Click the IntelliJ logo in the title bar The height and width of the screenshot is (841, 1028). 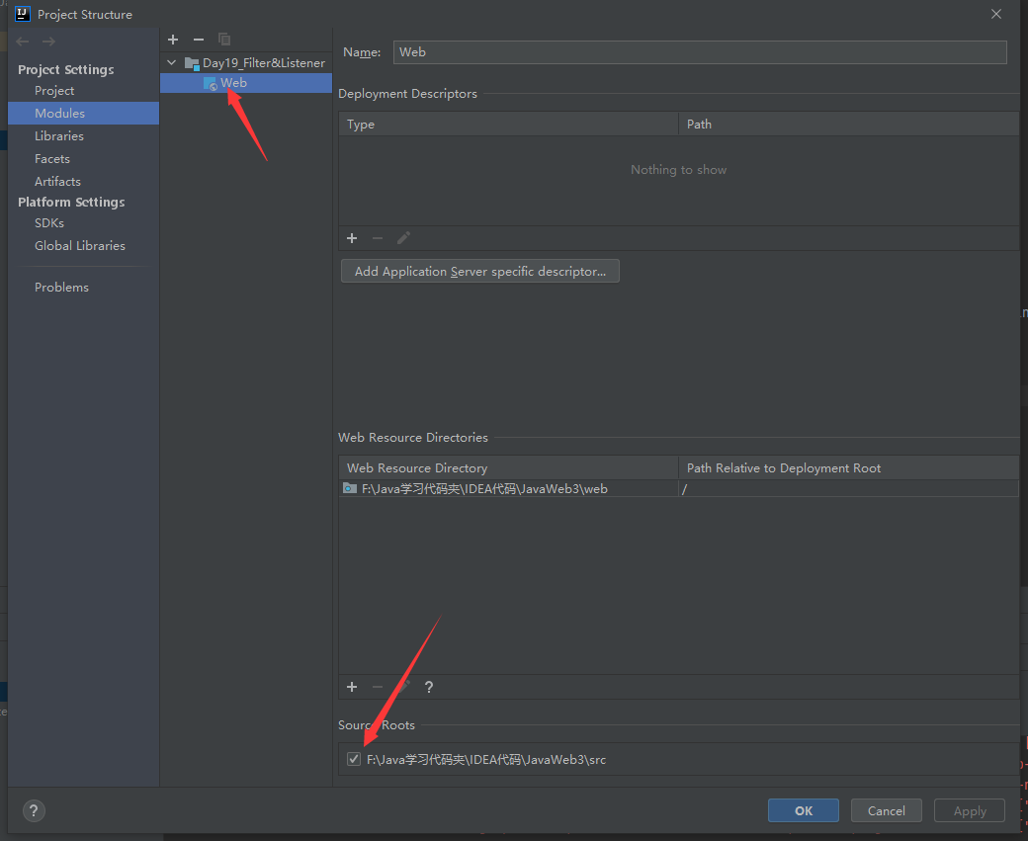[x=23, y=14]
